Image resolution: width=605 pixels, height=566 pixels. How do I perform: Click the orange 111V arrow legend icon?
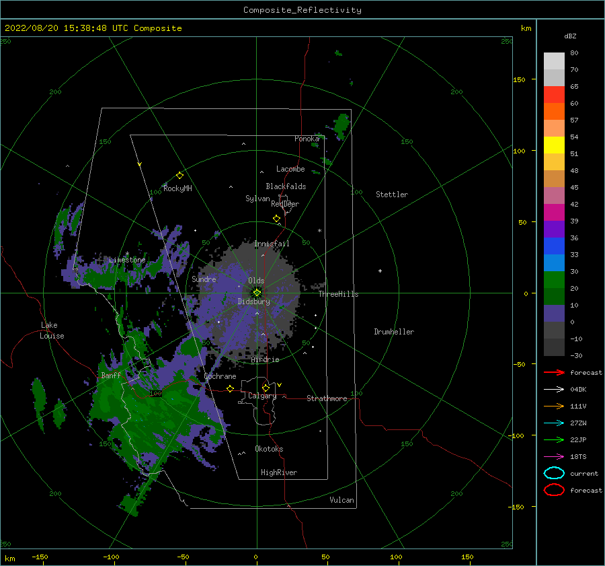(x=554, y=406)
